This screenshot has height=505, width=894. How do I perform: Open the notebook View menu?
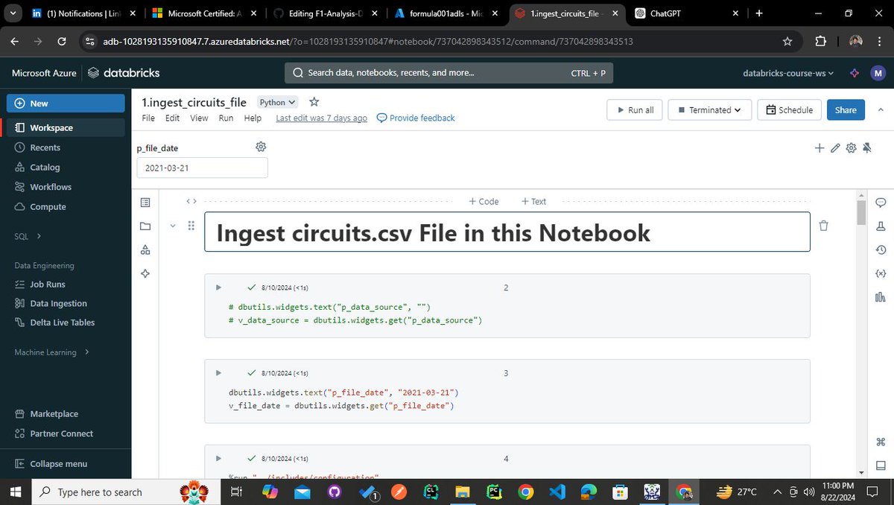(x=199, y=118)
